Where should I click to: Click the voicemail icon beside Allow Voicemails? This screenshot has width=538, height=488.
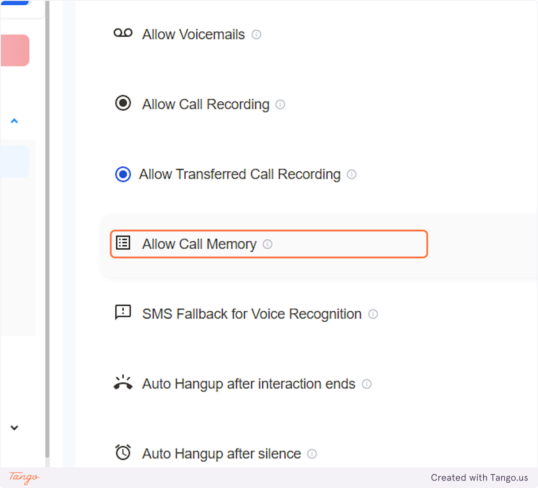coord(123,33)
